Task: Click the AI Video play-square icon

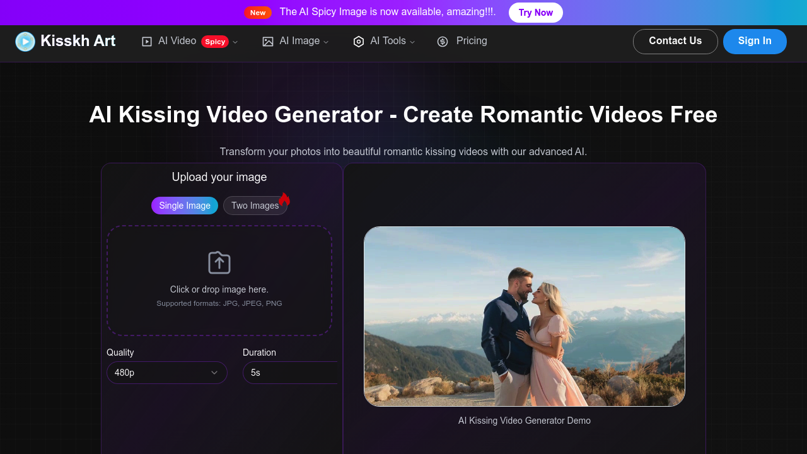Action: click(147, 42)
